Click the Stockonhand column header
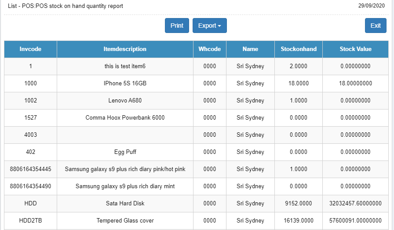 pyautogui.click(x=299, y=49)
